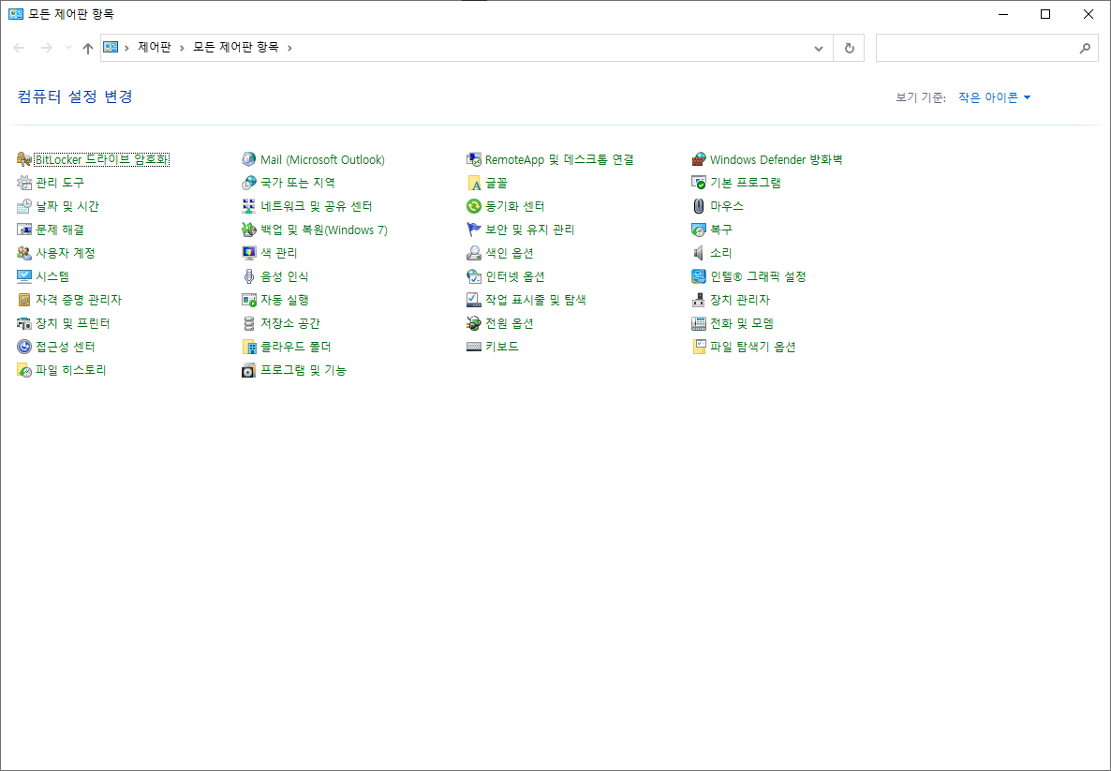Open the 키보드 link
The image size is (1111, 771).
(502, 347)
